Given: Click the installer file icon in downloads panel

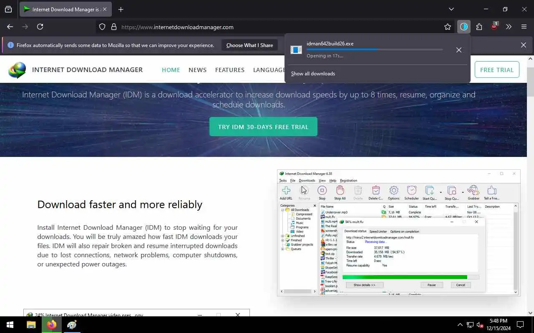Looking at the screenshot, I should pos(296,50).
